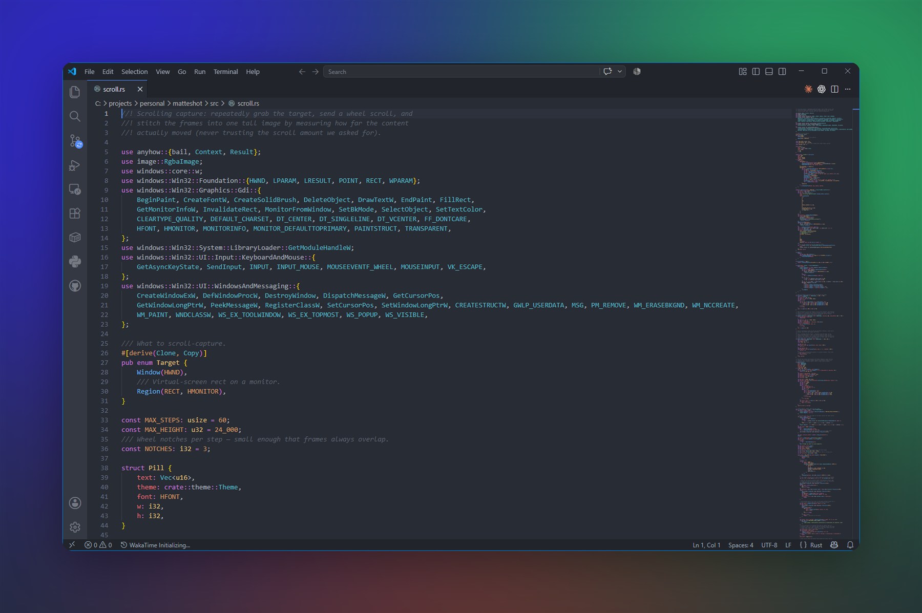The image size is (922, 613).
Task: Show errors and warnings count panel
Action: [98, 545]
